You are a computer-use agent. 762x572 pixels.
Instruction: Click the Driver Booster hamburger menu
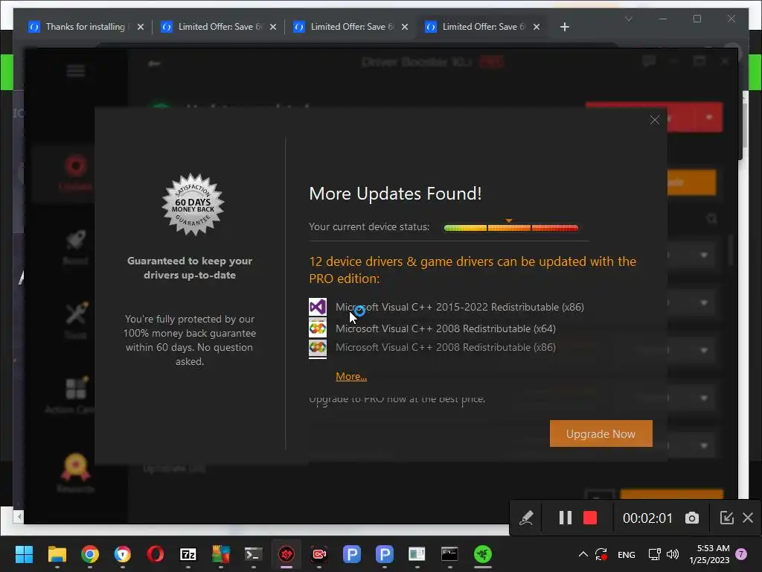pyautogui.click(x=76, y=71)
